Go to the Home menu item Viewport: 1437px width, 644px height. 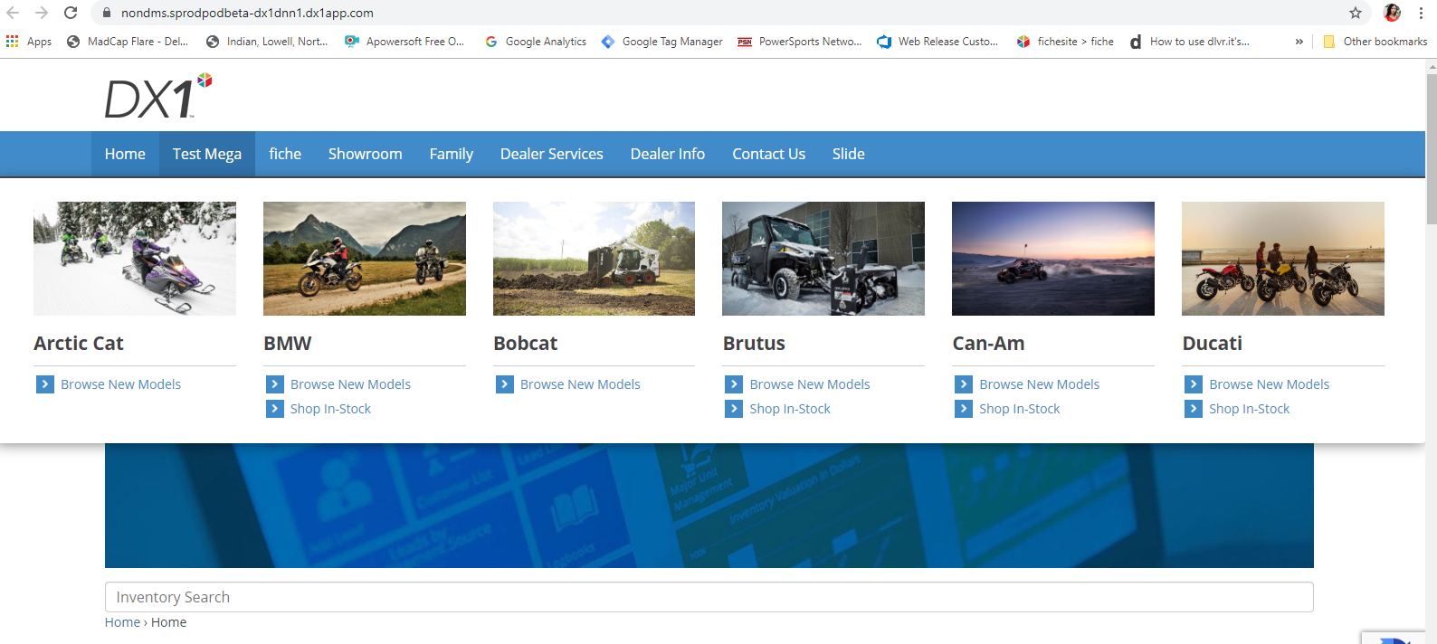click(x=125, y=154)
